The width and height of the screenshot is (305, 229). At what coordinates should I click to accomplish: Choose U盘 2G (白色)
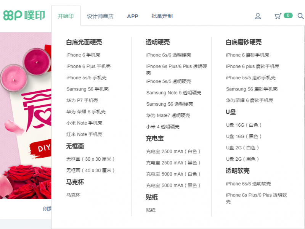click(242, 148)
